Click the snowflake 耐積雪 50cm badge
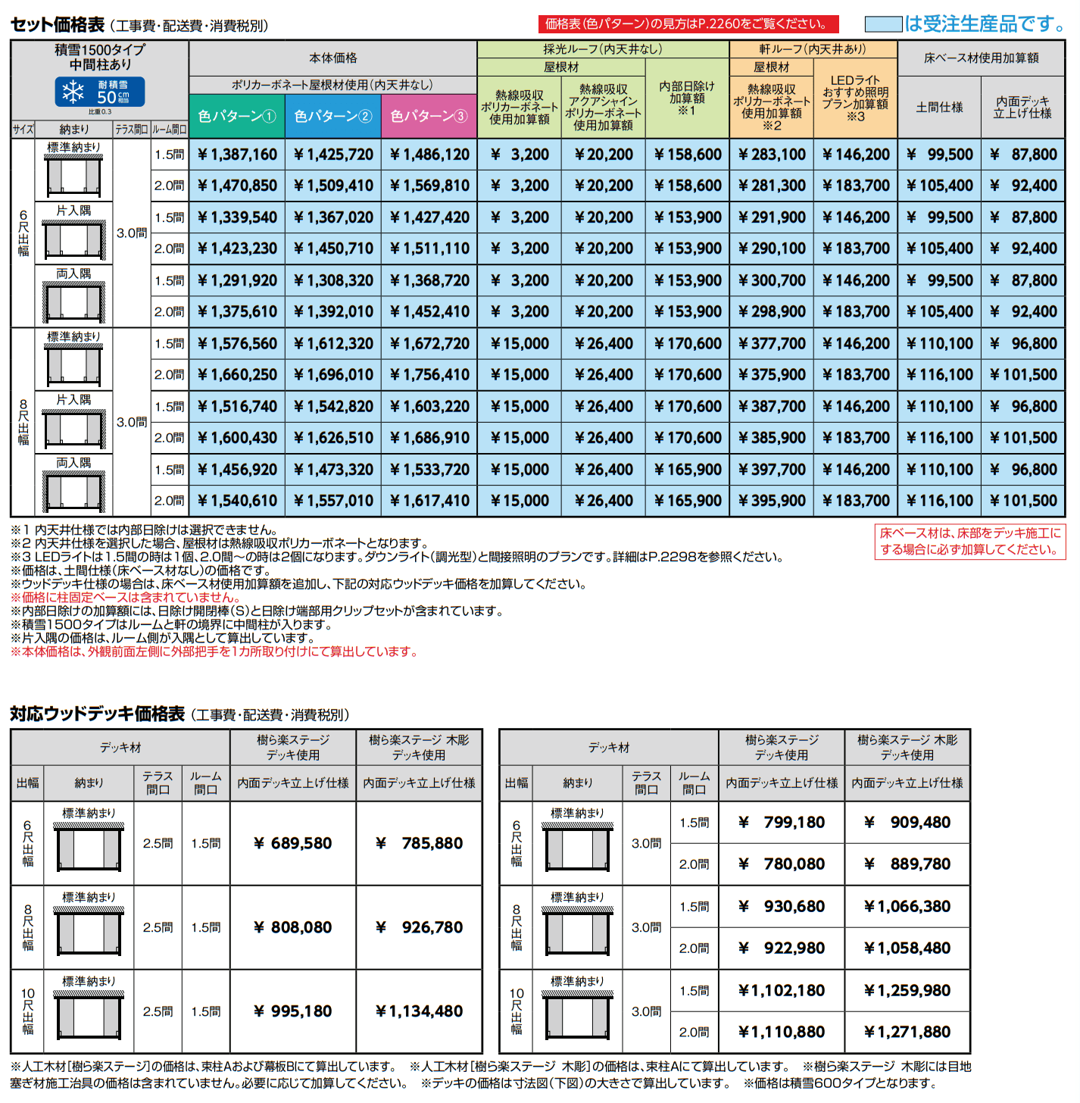 pos(100,92)
